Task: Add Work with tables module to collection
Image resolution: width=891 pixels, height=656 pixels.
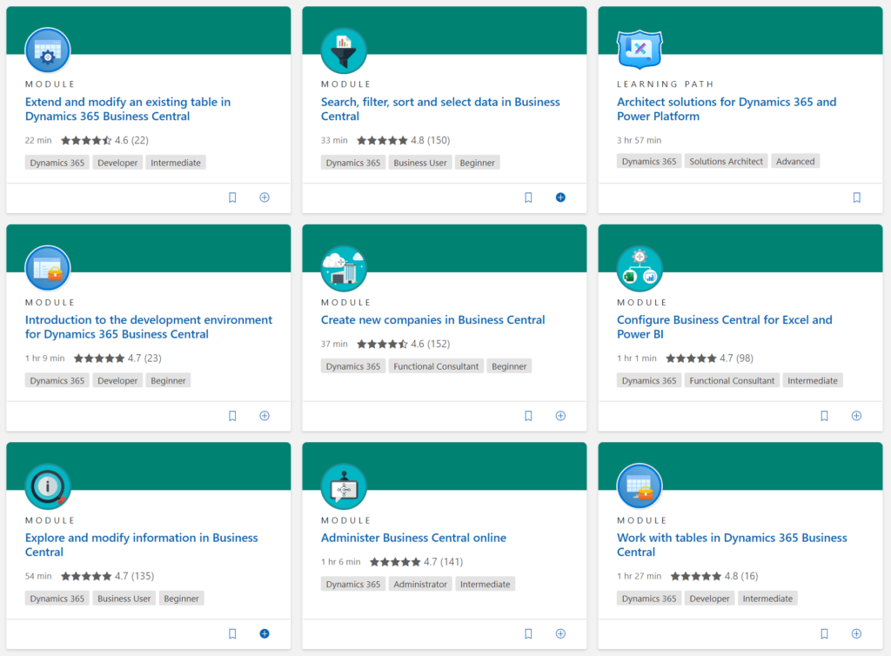Action: [x=856, y=633]
